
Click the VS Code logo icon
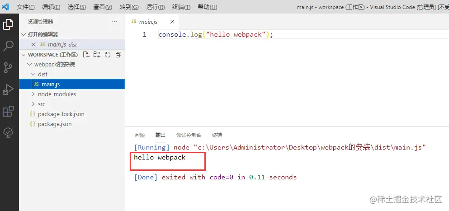5,7
